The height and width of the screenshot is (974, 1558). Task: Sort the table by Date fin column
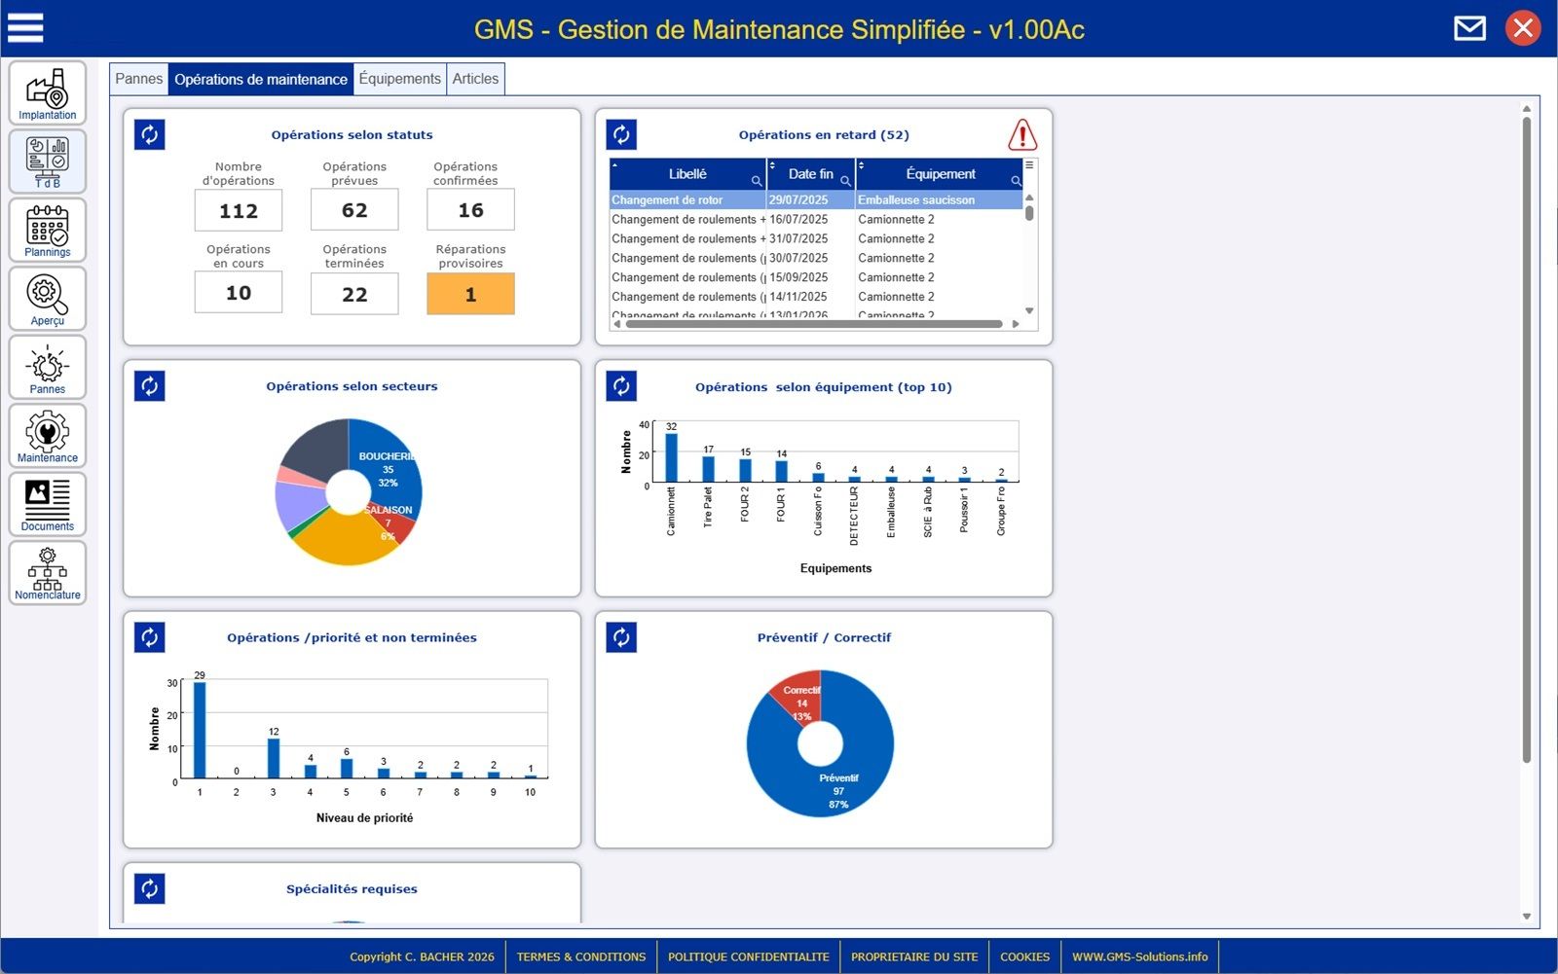click(x=810, y=174)
